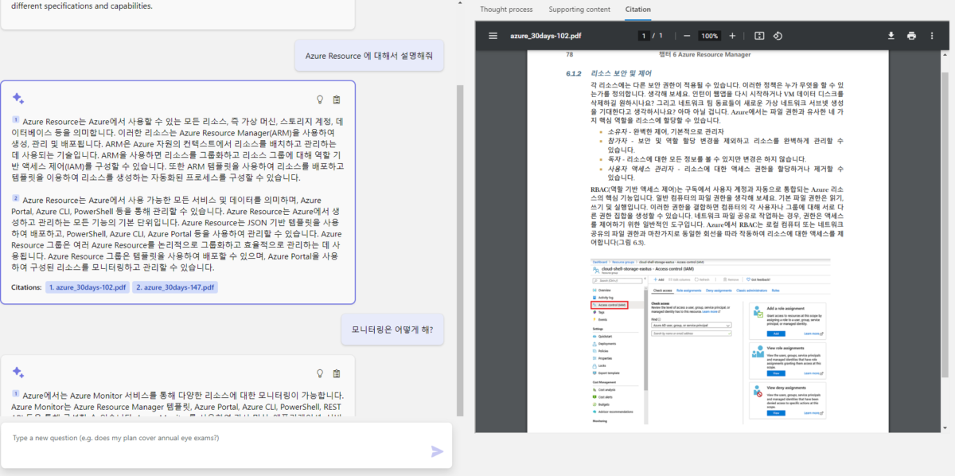Click superscript citation 2 in Azure Resource answer

(x=16, y=198)
